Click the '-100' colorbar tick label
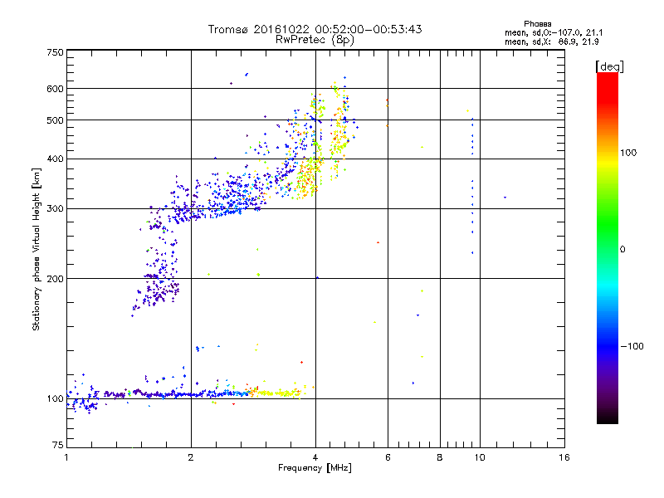 632,346
